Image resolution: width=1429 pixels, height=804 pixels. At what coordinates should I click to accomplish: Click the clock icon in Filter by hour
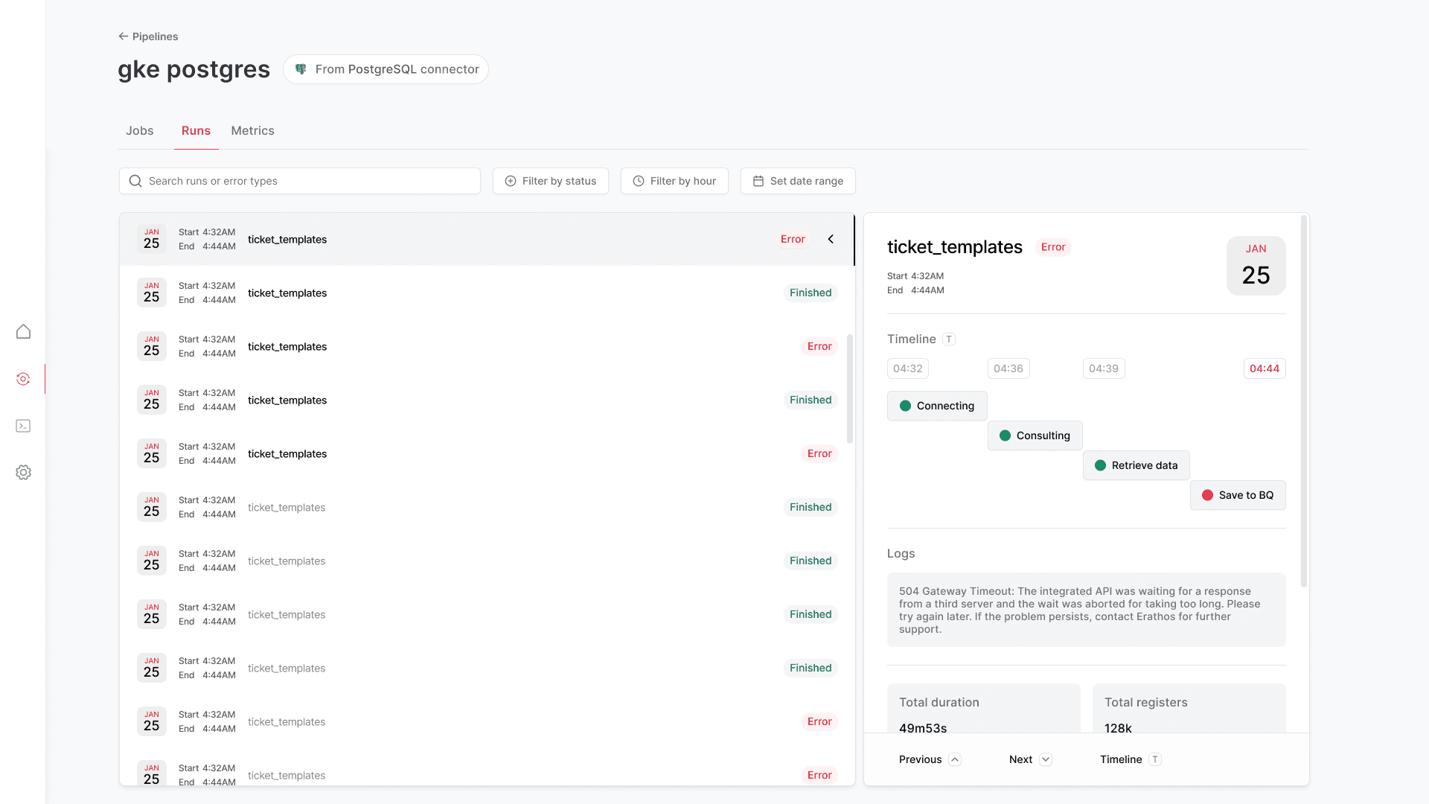(x=639, y=181)
